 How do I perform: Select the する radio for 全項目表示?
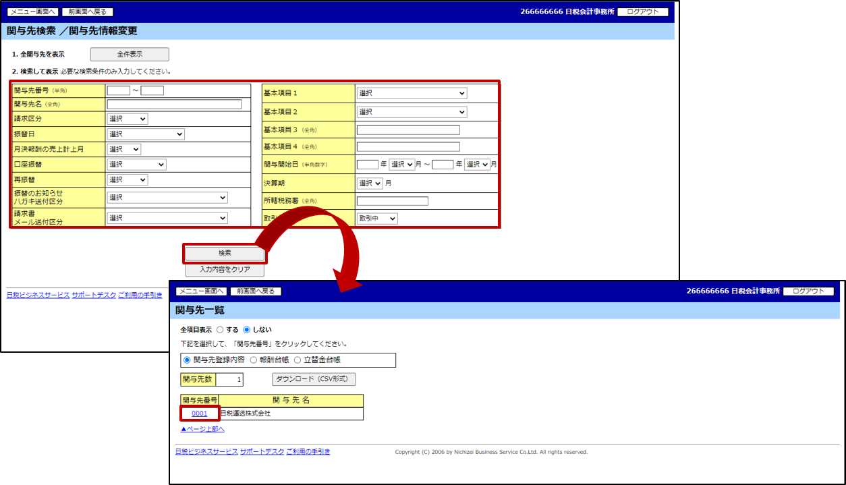pos(220,330)
